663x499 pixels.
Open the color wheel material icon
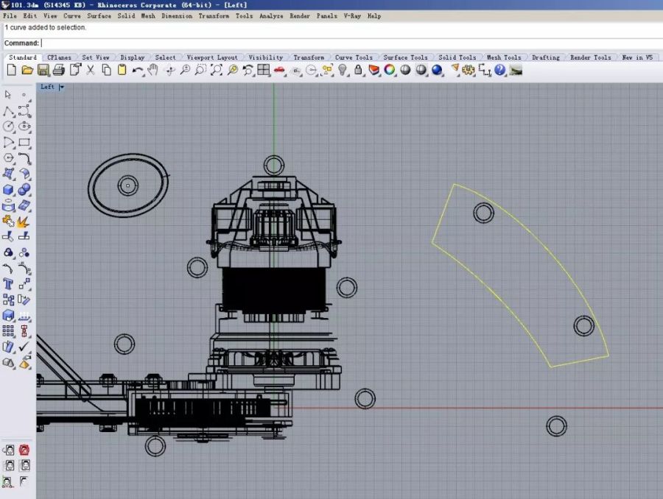[390, 70]
